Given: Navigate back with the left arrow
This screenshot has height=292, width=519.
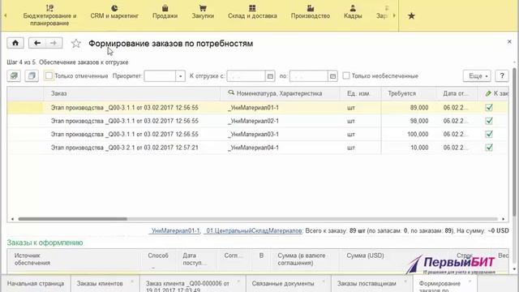Looking at the screenshot, I should point(37,43).
